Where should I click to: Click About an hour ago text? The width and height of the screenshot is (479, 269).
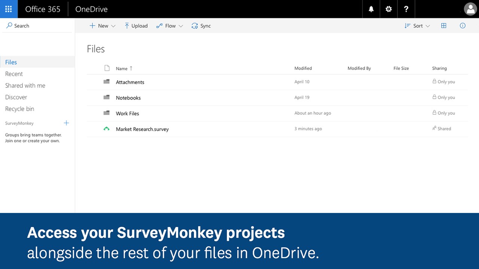click(x=313, y=113)
